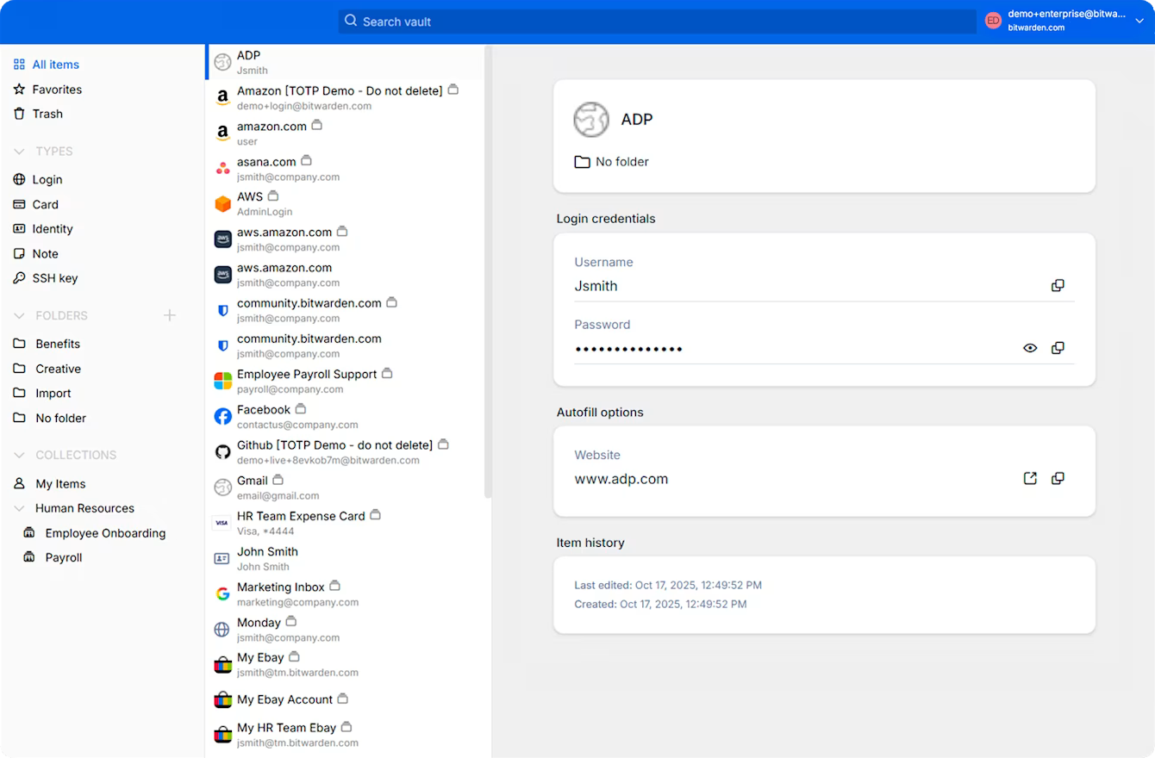Image resolution: width=1155 pixels, height=758 pixels.
Task: Click in the Search vault field
Action: coord(657,22)
